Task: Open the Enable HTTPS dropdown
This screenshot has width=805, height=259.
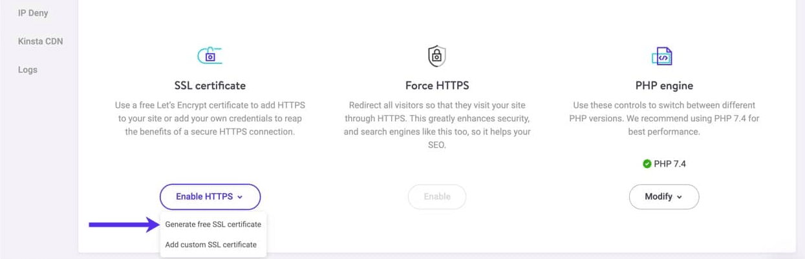Action: coord(209,196)
